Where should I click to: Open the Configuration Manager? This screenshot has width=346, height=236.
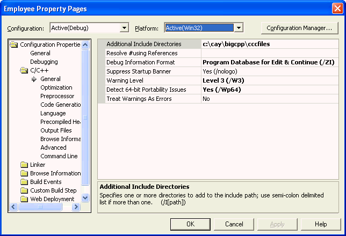tap(299, 28)
